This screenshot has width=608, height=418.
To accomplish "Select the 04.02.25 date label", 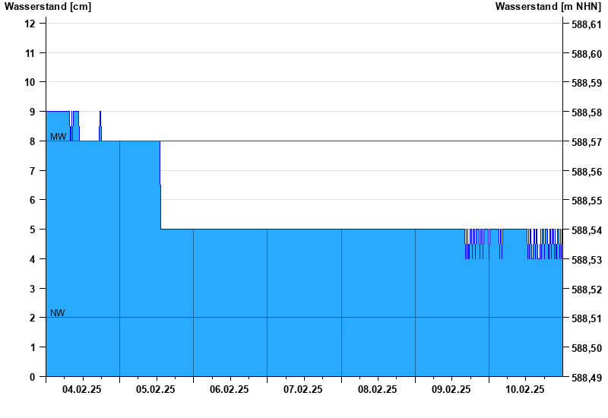I will tap(81, 389).
